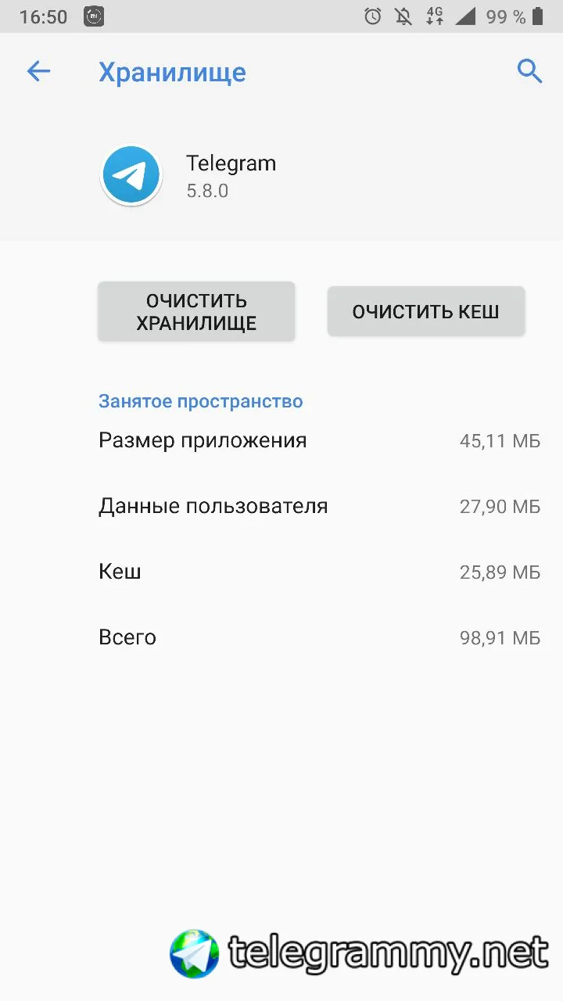Select the Размер приложения row
Image resolution: width=563 pixels, height=1001 pixels.
point(319,440)
